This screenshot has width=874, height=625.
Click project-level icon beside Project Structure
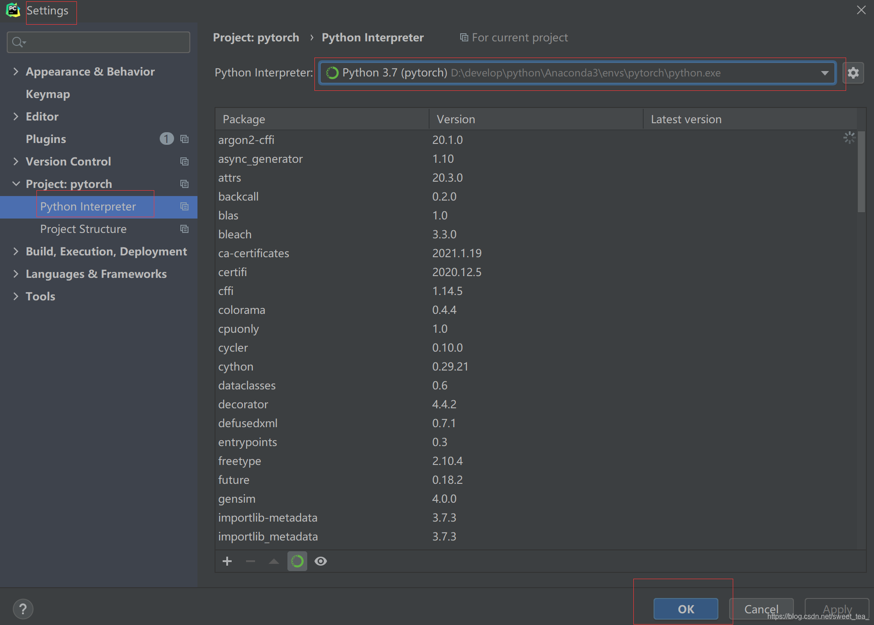coord(184,229)
